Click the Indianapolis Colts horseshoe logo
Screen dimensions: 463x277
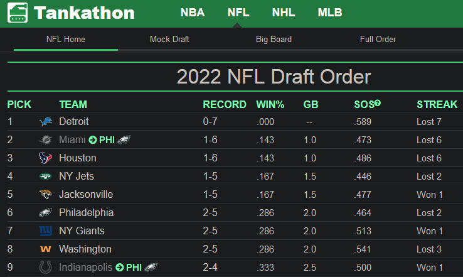[x=45, y=268]
